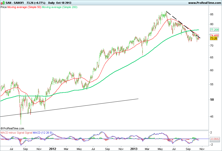Click the 65 price axis label

point(212,57)
